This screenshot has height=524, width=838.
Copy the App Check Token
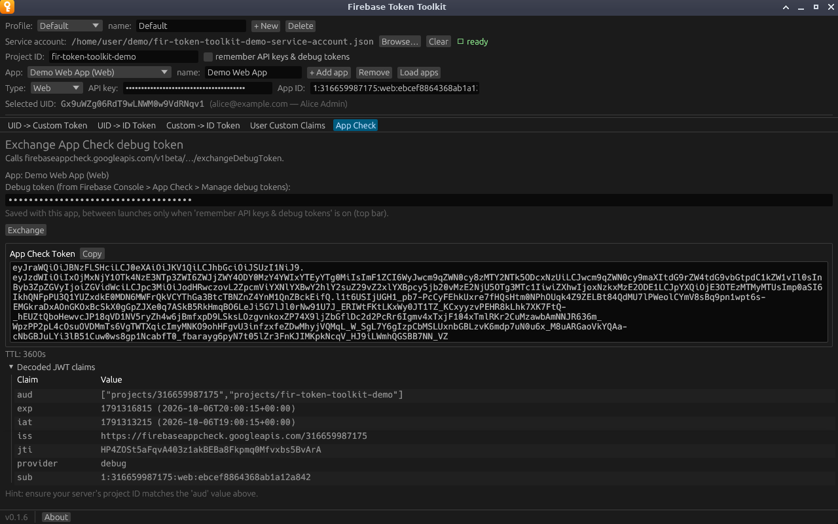[92, 254]
